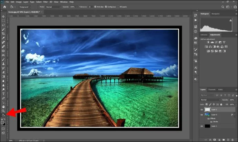The image size is (238, 142).
Task: Open the layer blend mode dropdown
Action: (x=211, y=100)
